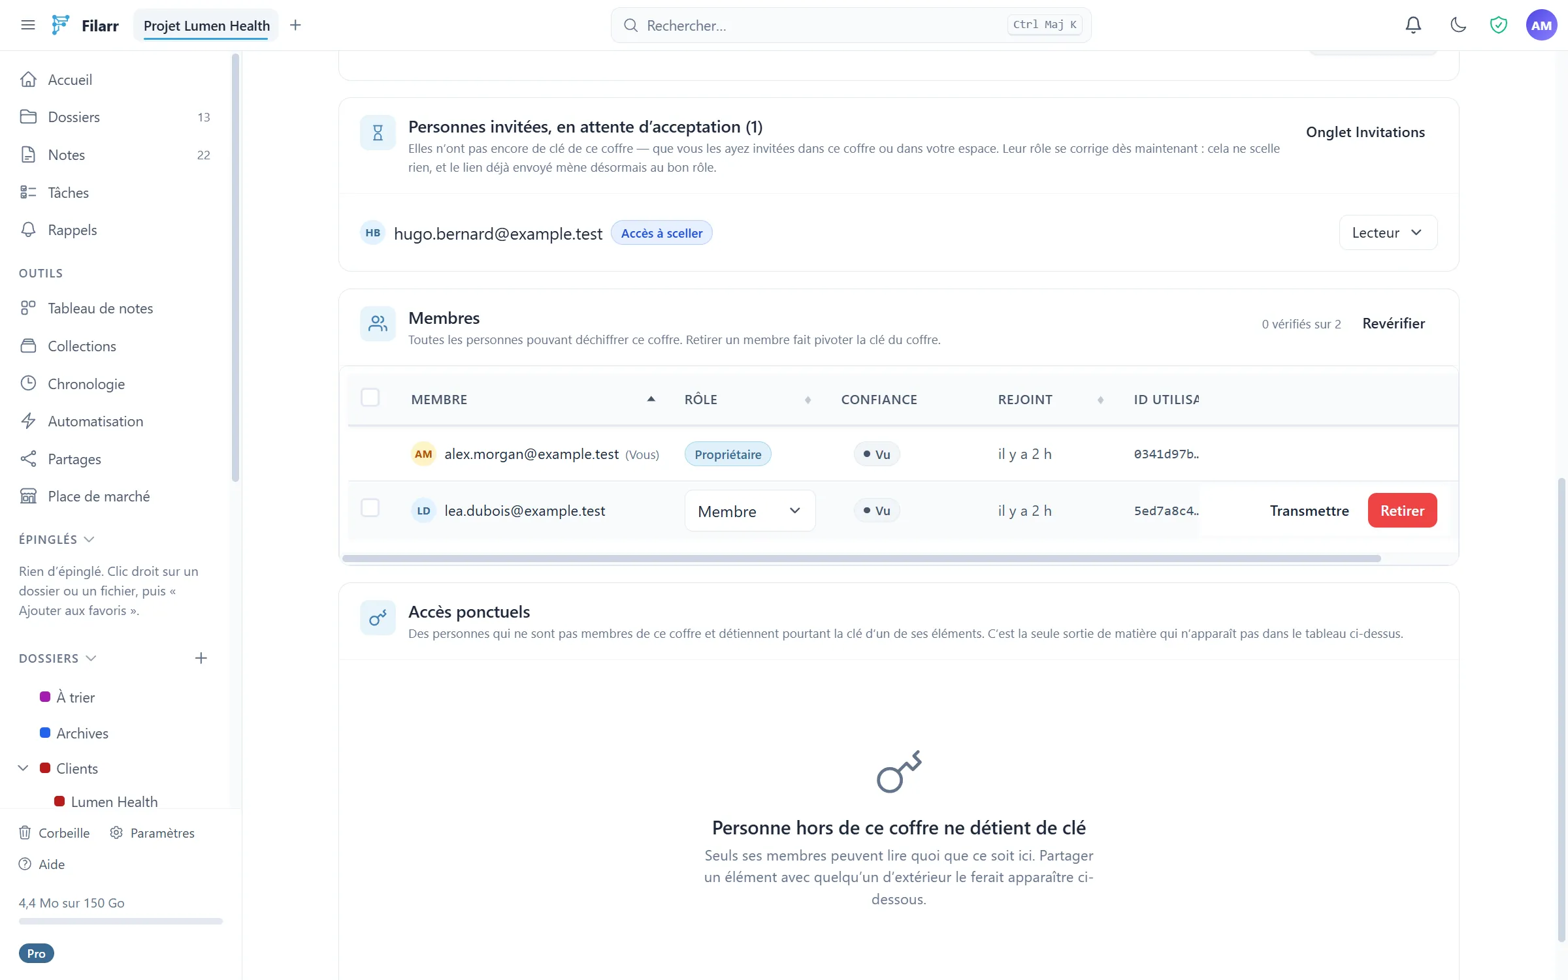Add a new dossier with plus icon
1568x980 pixels.
click(x=201, y=658)
